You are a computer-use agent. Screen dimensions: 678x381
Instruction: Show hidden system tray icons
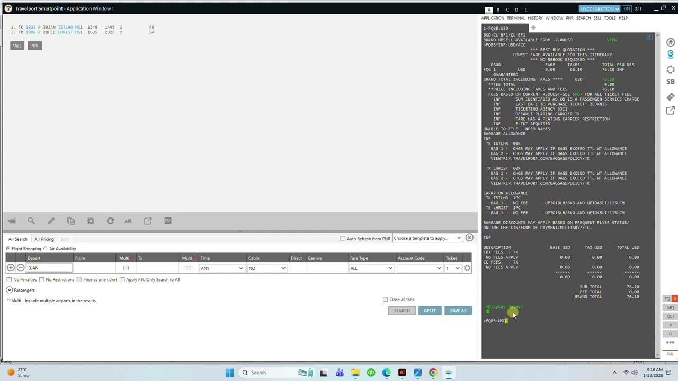614,373
